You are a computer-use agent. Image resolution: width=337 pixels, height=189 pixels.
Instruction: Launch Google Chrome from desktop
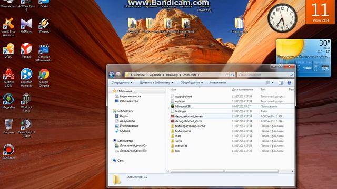[x=44, y=78]
